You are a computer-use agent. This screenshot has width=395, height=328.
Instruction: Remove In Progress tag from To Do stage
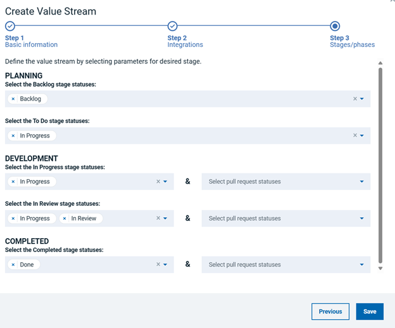(x=13, y=136)
